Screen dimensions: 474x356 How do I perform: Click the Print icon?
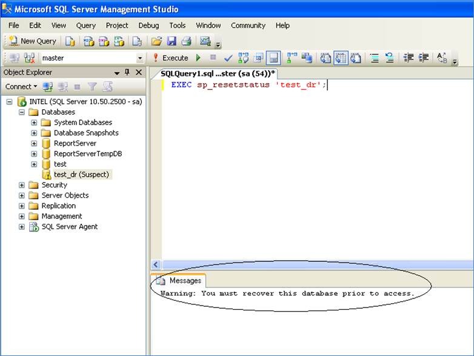pyautogui.click(x=187, y=41)
